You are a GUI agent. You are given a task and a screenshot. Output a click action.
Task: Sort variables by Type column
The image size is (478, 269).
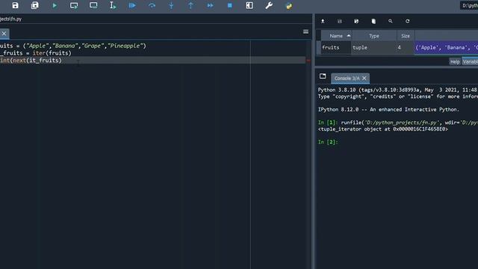[374, 36]
